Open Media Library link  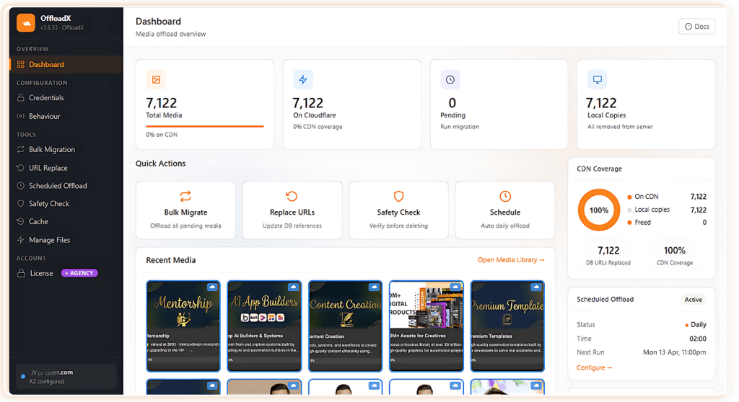point(511,260)
